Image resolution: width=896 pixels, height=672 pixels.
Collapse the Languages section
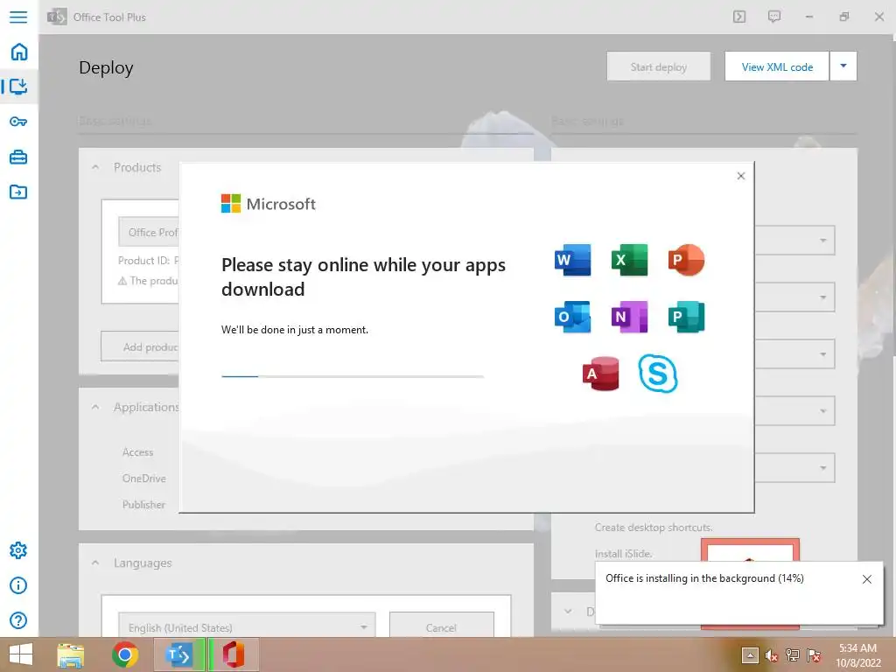95,563
